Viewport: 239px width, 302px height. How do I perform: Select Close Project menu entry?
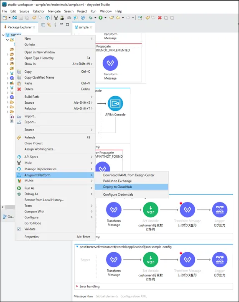(56, 143)
